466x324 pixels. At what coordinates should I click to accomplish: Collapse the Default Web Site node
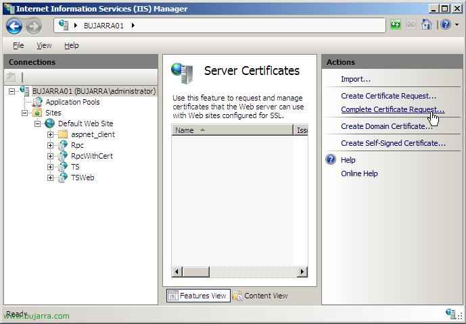(x=37, y=124)
